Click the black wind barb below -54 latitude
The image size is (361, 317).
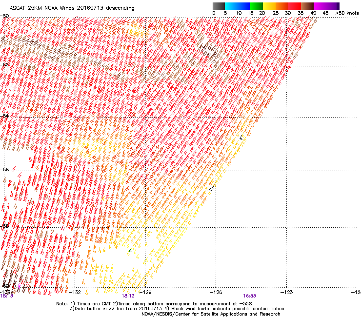[241, 138]
